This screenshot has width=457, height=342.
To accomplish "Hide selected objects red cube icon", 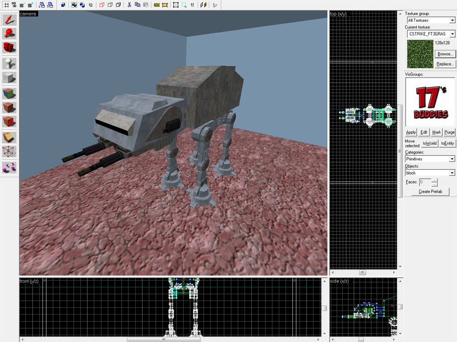I will coord(102,5).
